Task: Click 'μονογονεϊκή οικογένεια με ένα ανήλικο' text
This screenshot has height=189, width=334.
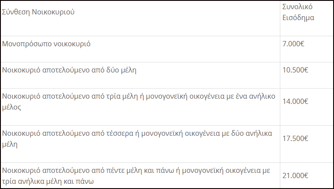Action: point(211,96)
